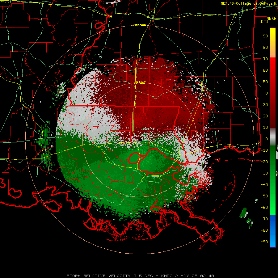The height and width of the screenshot is (278, 278).
Task: Click the 100 NMI range ring label
Action: click(140, 25)
